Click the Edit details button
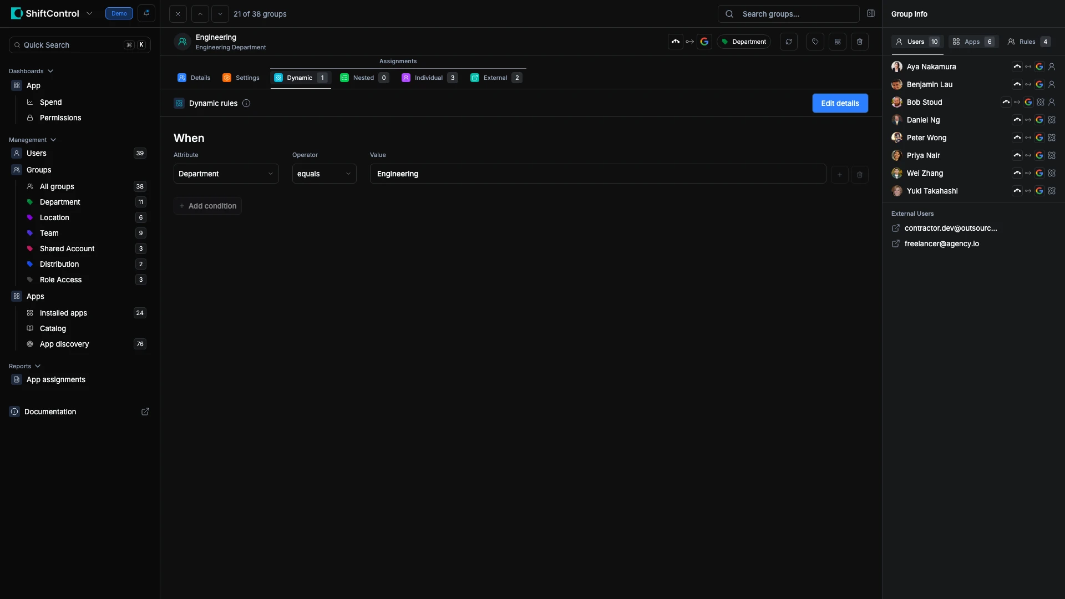 [840, 103]
